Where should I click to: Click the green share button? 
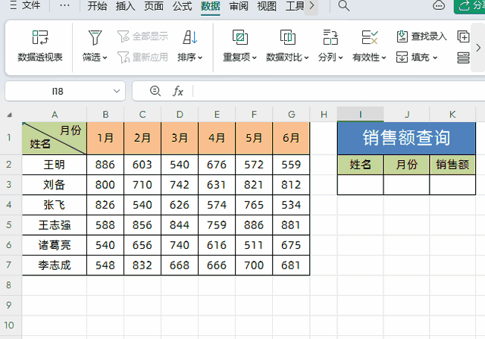(x=470, y=6)
